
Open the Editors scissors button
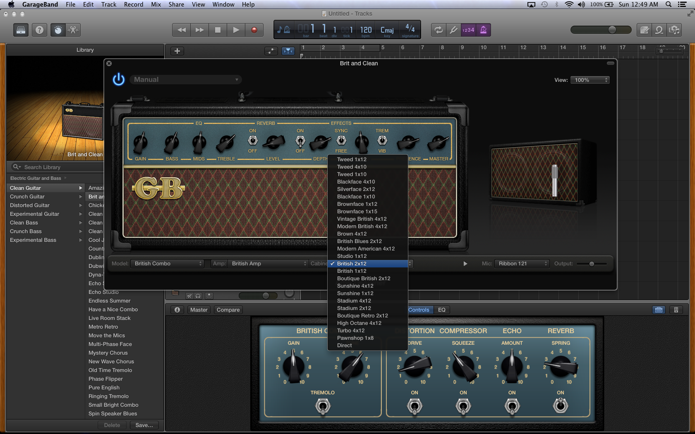point(73,30)
